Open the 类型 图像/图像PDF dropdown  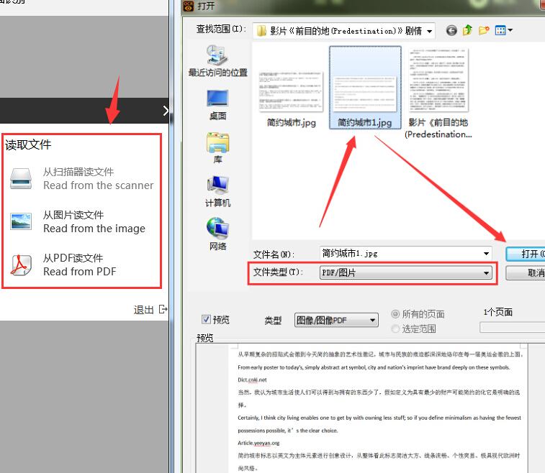pyautogui.click(x=336, y=320)
